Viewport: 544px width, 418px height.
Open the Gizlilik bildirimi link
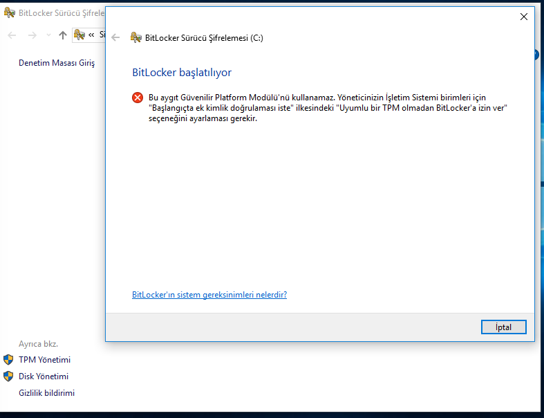tap(46, 393)
